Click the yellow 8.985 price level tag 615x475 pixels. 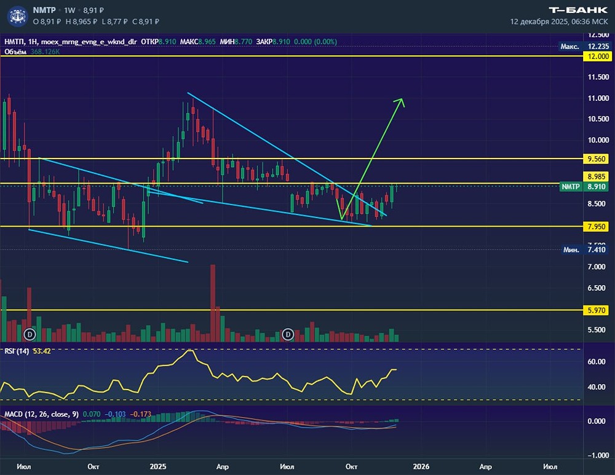[x=597, y=176]
